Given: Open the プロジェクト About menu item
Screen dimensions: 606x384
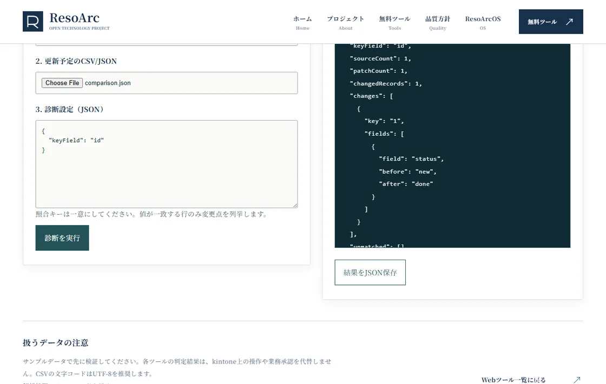Looking at the screenshot, I should click(x=346, y=23).
